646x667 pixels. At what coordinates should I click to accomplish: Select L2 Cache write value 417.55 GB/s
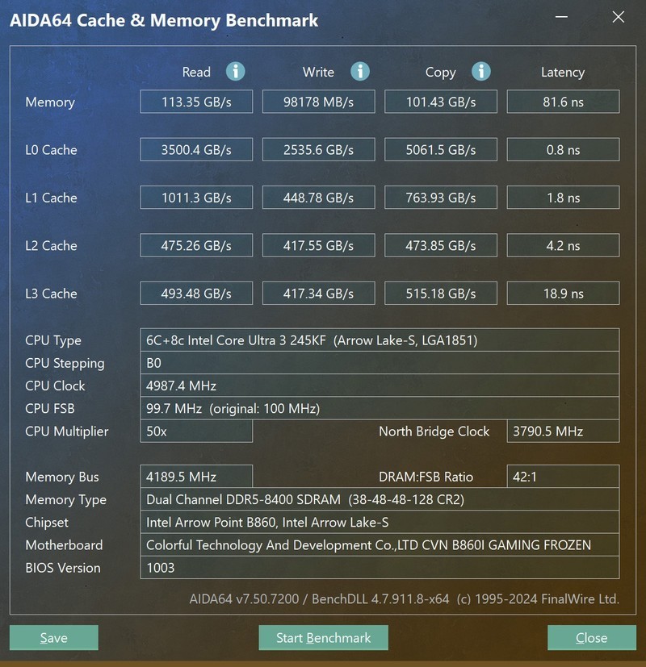point(318,245)
